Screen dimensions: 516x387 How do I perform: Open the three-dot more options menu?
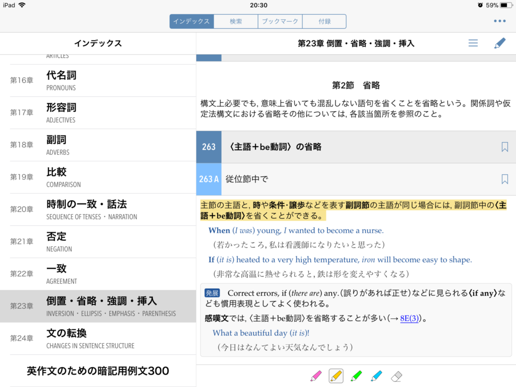tap(499, 21)
